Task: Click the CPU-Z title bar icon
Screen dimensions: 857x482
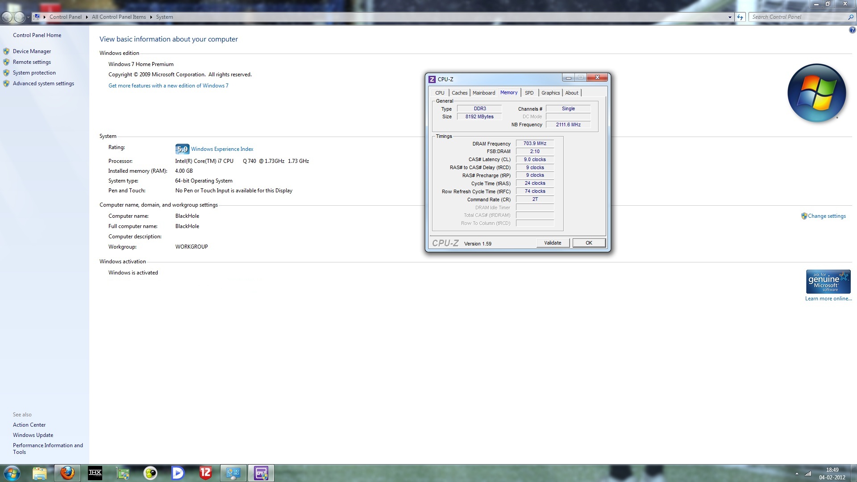Action: click(432, 79)
